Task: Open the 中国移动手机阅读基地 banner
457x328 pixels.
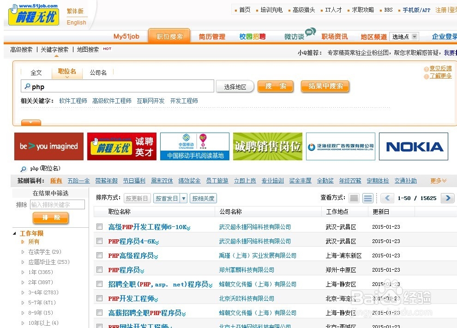Action: 195,146
